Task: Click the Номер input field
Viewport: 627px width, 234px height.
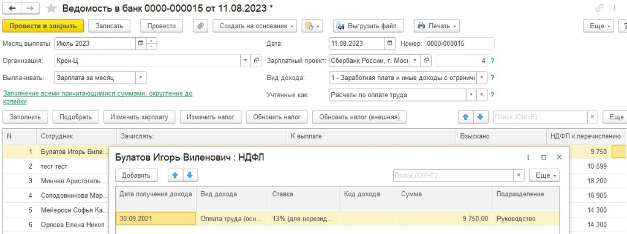Action: [x=459, y=43]
